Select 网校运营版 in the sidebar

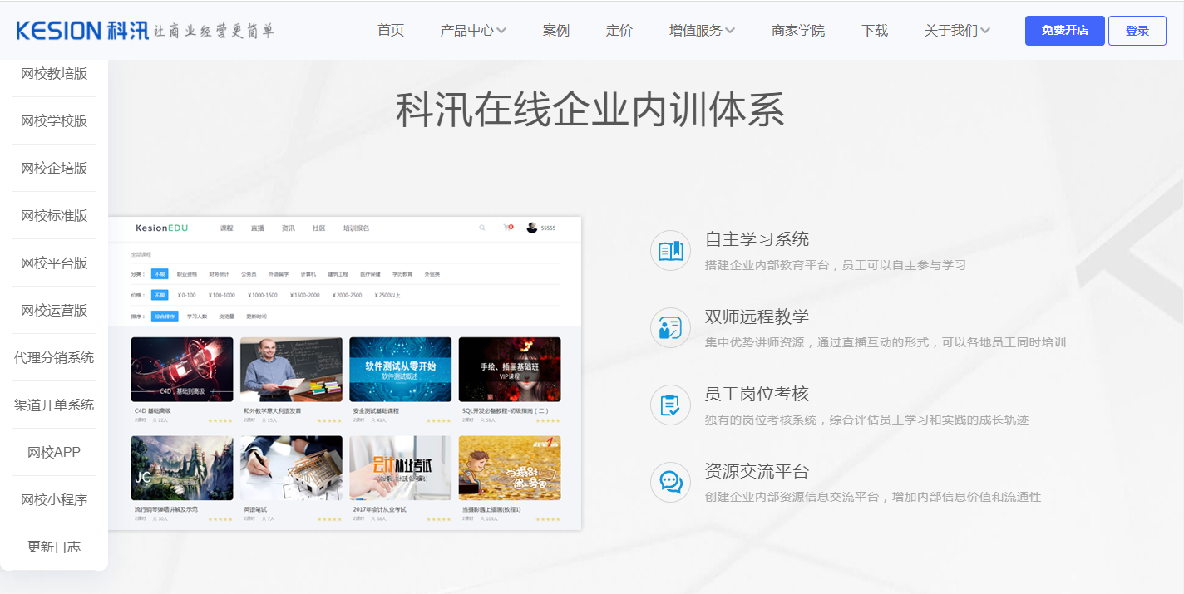[54, 311]
